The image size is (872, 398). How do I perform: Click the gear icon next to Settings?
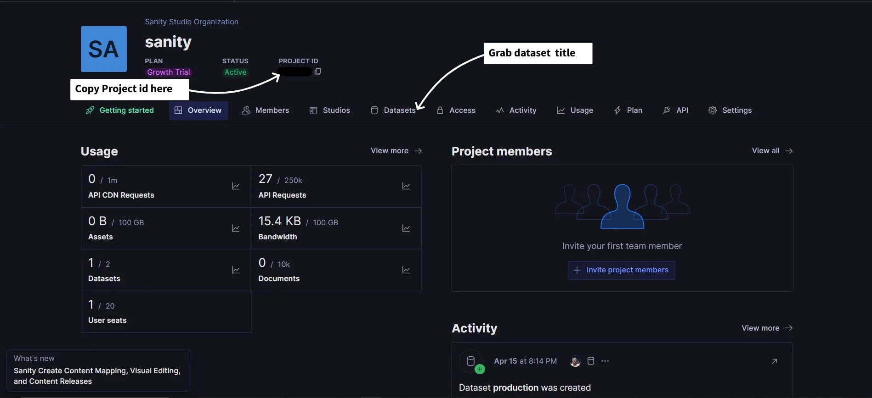pyautogui.click(x=713, y=111)
